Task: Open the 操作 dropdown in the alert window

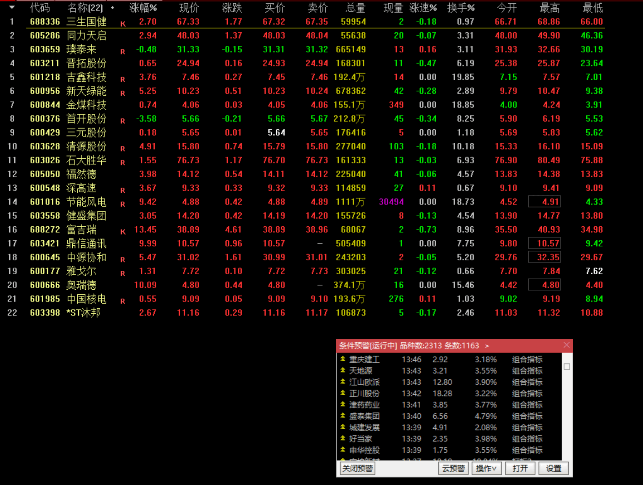Action: click(x=487, y=468)
